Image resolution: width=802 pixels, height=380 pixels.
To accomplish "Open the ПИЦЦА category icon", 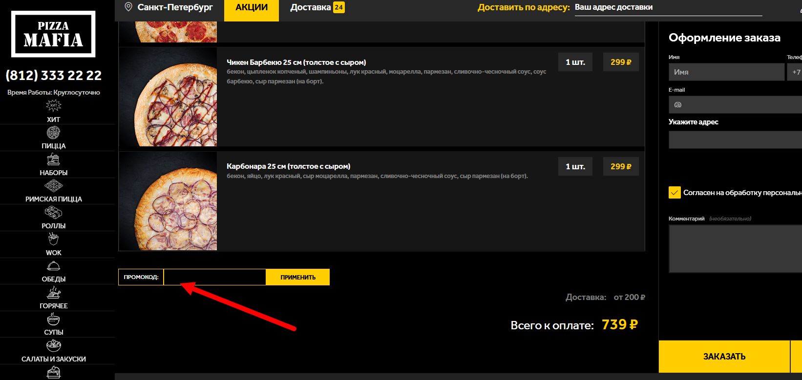I will [53, 133].
